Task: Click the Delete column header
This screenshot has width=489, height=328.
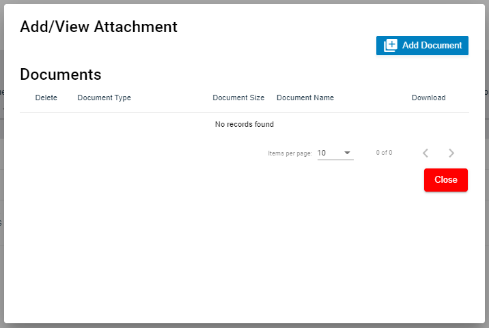Action: pyautogui.click(x=46, y=98)
